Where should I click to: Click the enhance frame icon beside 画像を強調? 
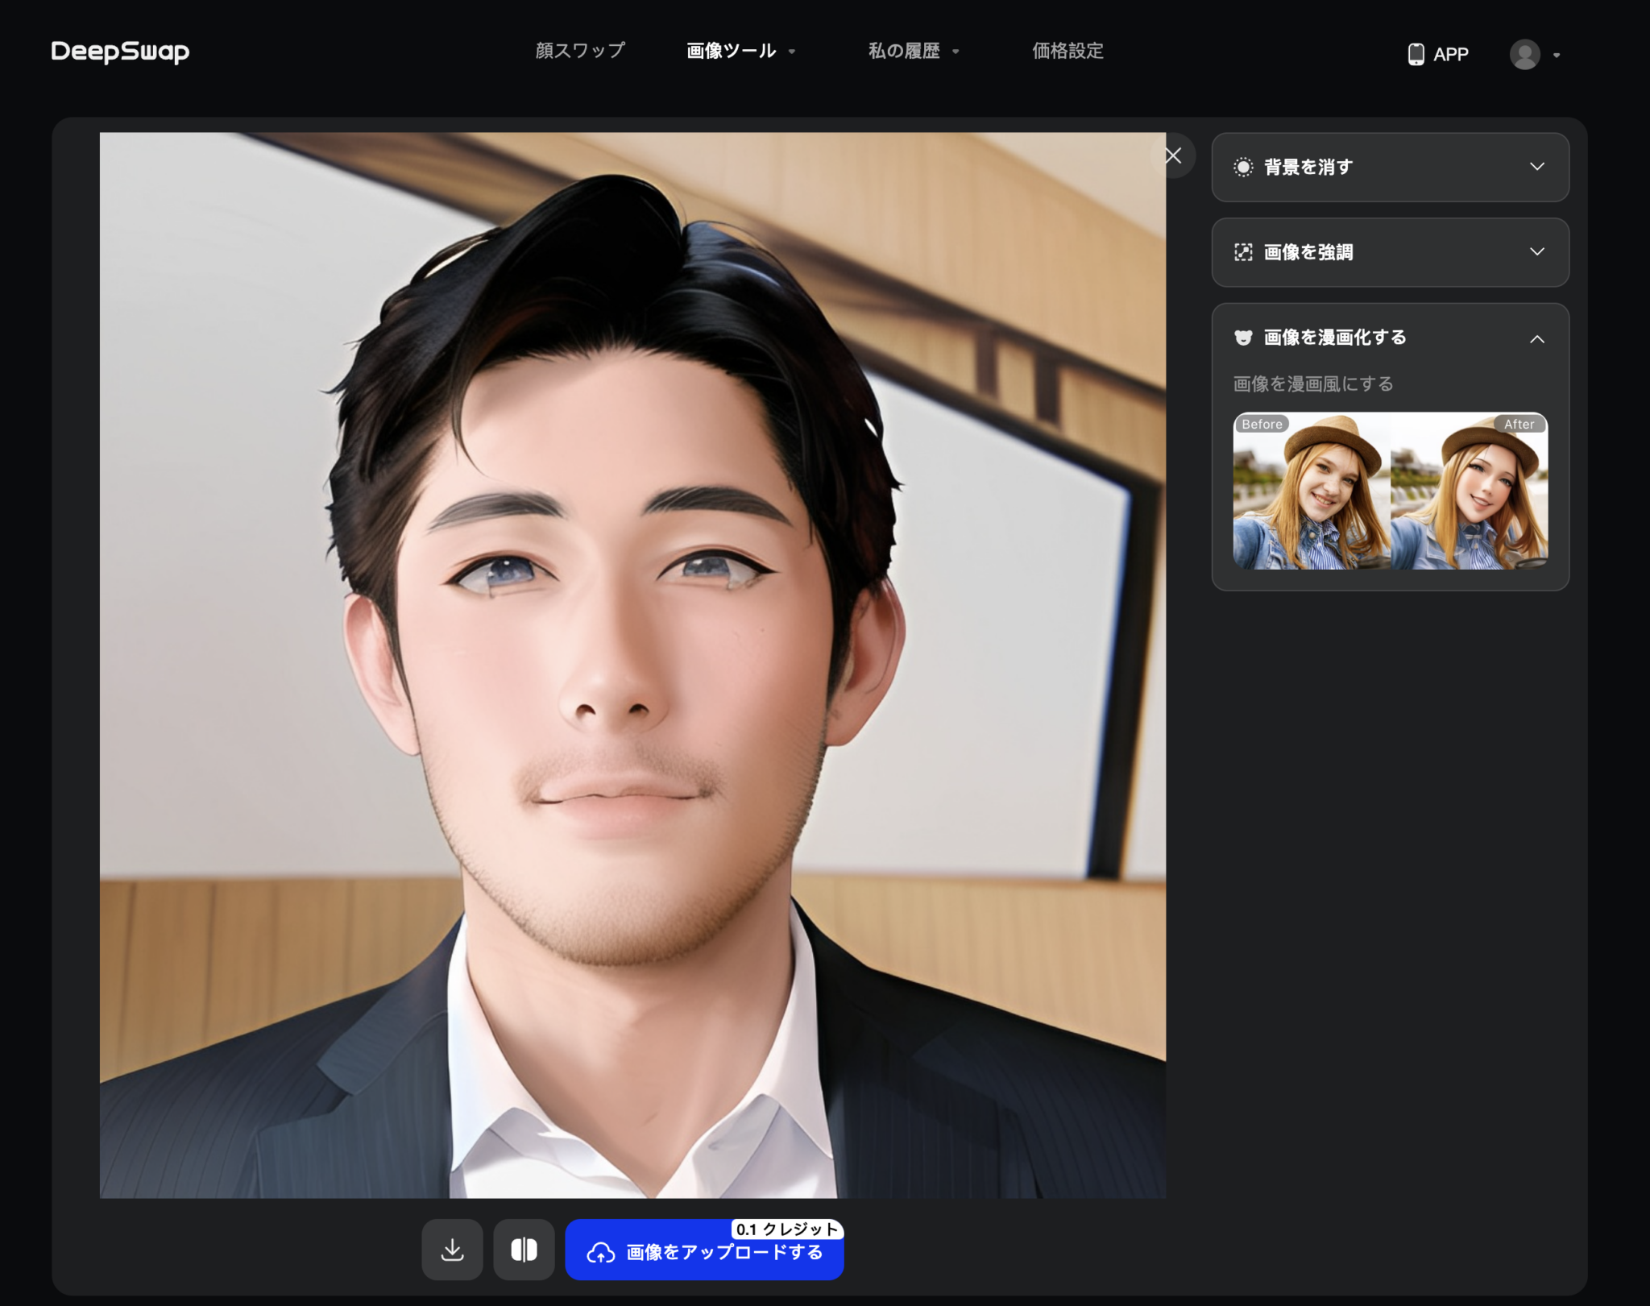[1243, 252]
